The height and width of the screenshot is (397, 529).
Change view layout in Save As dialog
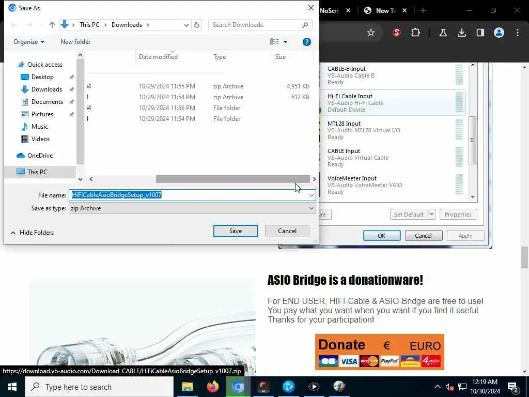(274, 42)
